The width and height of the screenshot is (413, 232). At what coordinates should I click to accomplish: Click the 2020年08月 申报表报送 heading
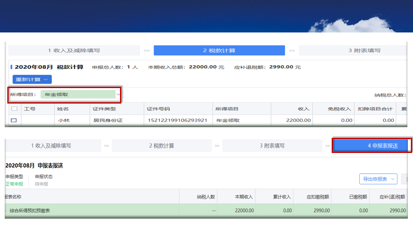click(34, 165)
